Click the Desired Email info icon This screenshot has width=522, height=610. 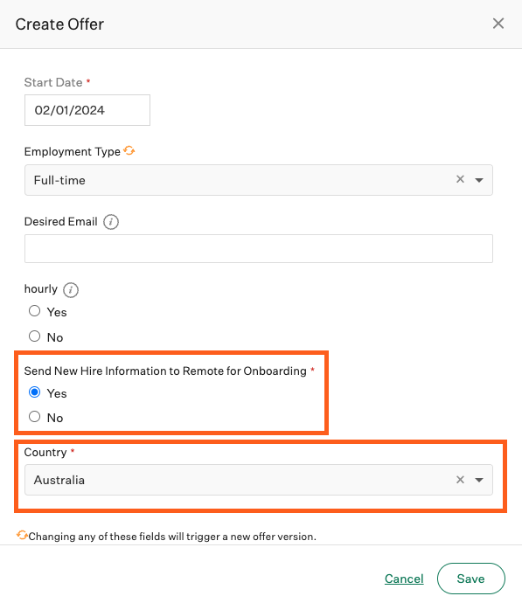111,222
